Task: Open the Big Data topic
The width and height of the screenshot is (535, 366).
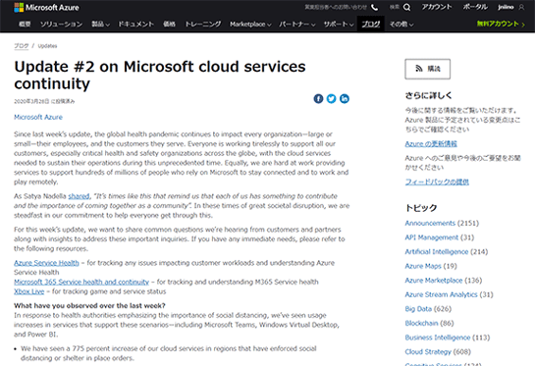Action: (418, 309)
